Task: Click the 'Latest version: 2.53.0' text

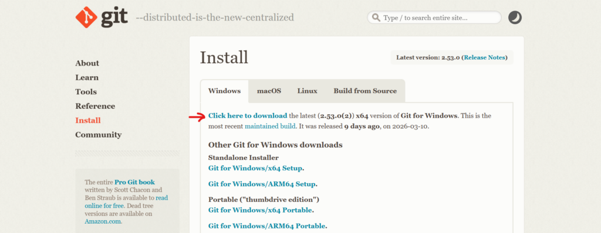Action: pyautogui.click(x=428, y=57)
